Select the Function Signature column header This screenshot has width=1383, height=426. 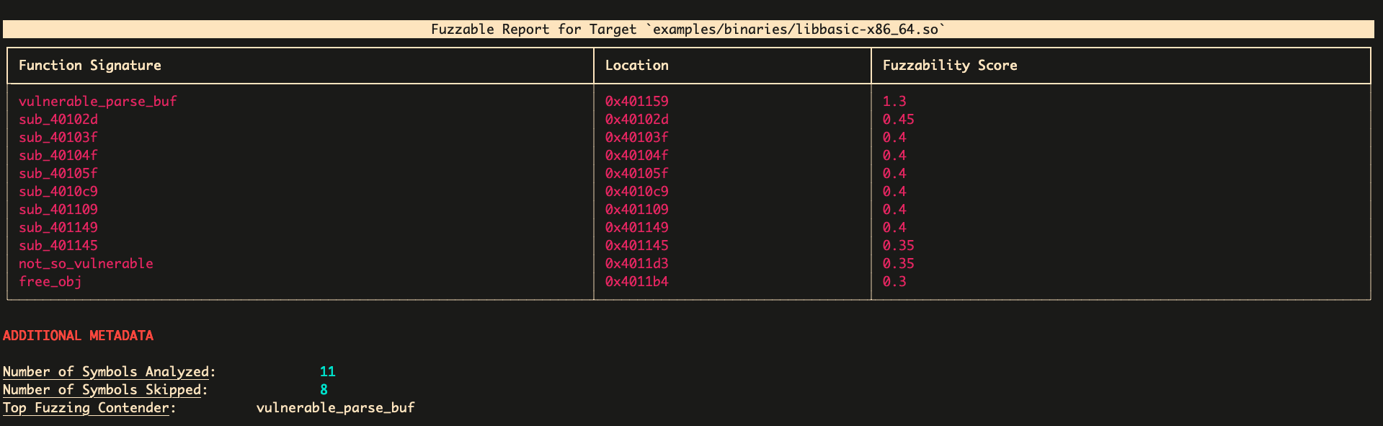tap(90, 66)
